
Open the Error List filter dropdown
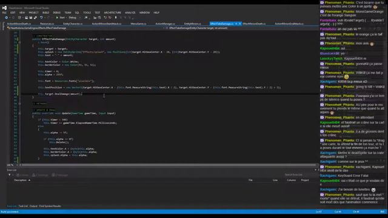tap(11, 175)
